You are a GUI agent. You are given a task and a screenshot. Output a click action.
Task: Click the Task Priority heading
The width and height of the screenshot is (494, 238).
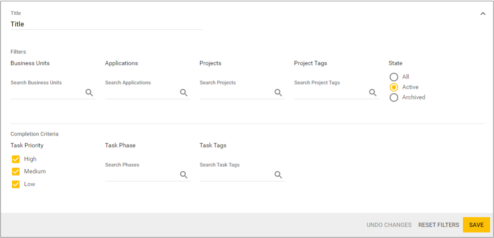tap(27, 145)
